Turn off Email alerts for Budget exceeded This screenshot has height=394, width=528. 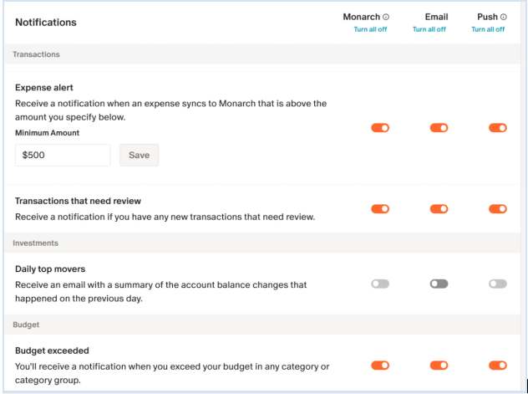point(439,365)
